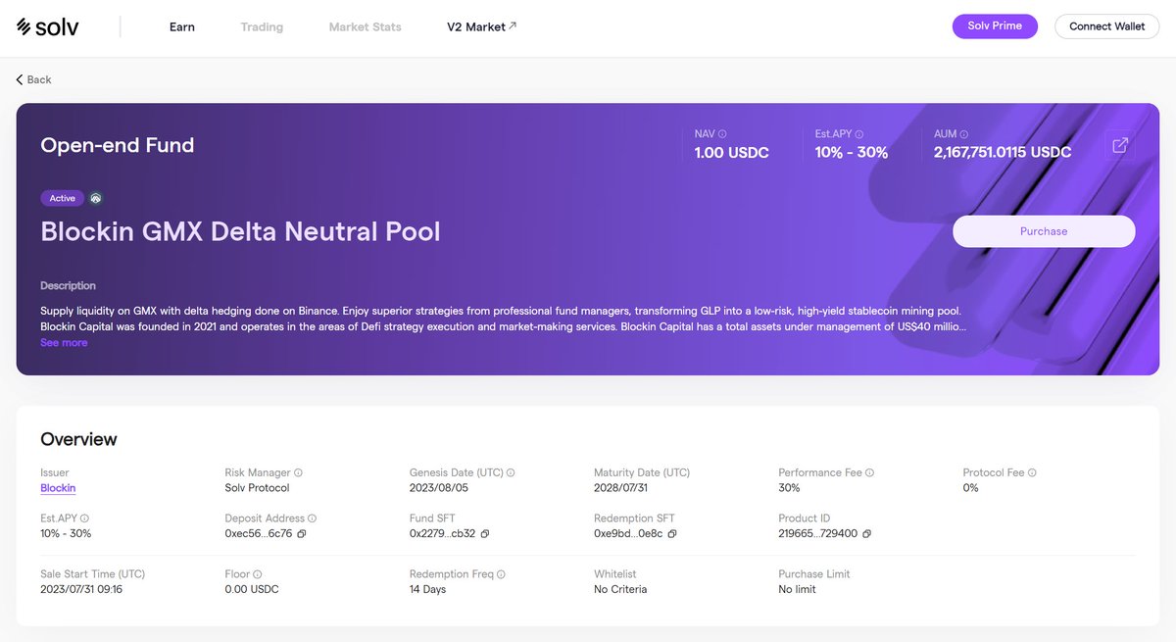Click the Risk Manager value Solv Protocol
Screen dimensions: 1176x642
(257, 488)
